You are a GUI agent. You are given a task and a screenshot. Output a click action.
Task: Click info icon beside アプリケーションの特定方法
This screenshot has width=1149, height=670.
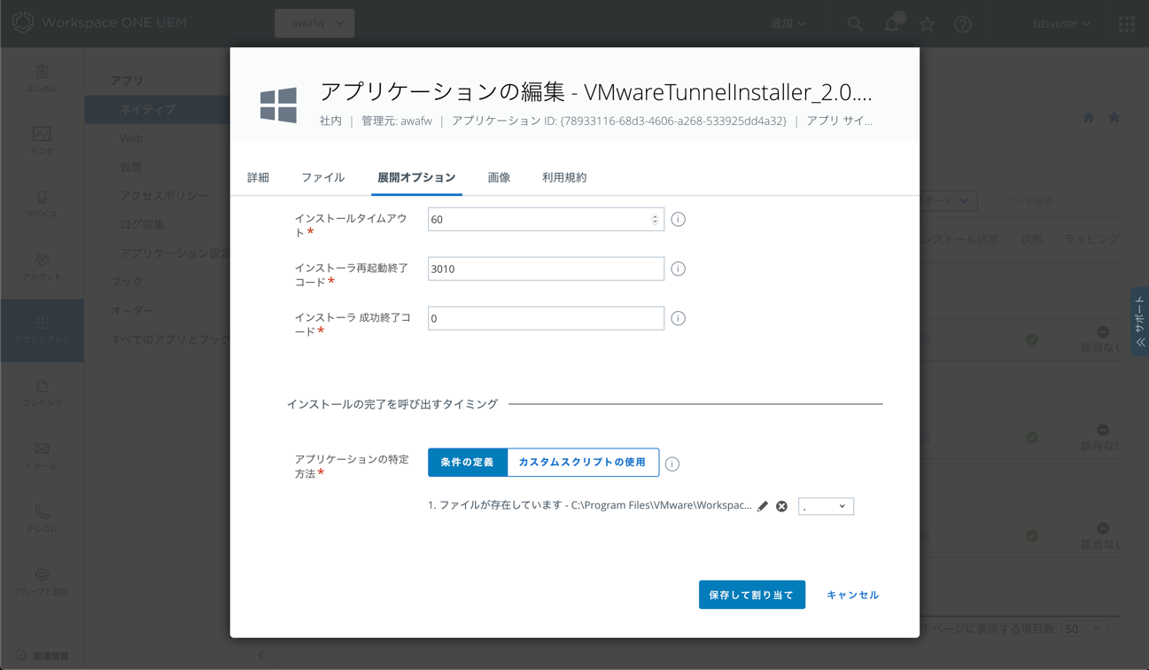tap(672, 464)
